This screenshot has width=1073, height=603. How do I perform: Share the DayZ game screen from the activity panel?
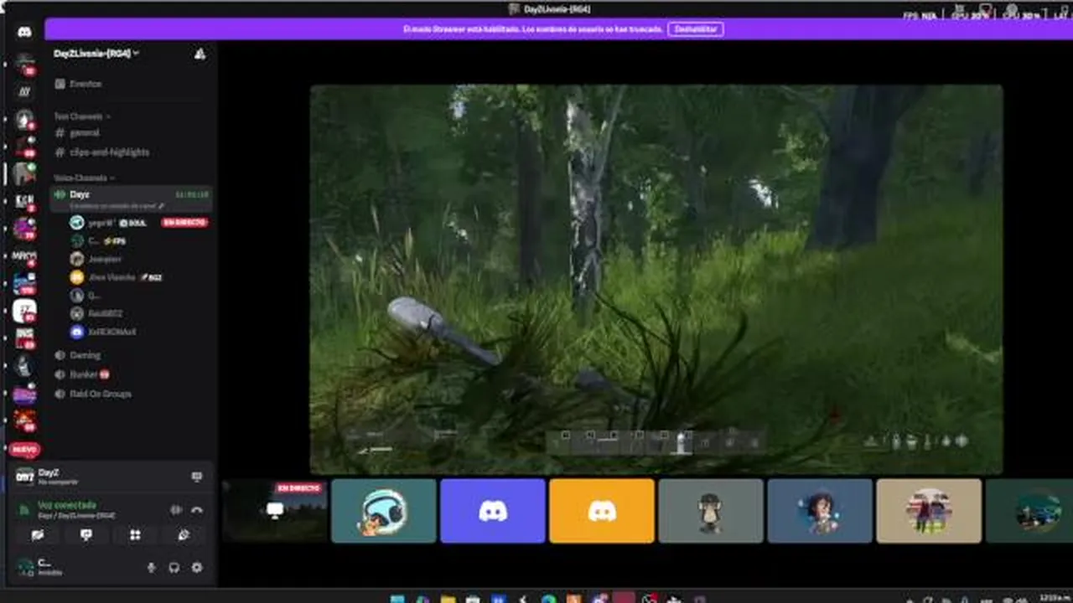pos(197,477)
